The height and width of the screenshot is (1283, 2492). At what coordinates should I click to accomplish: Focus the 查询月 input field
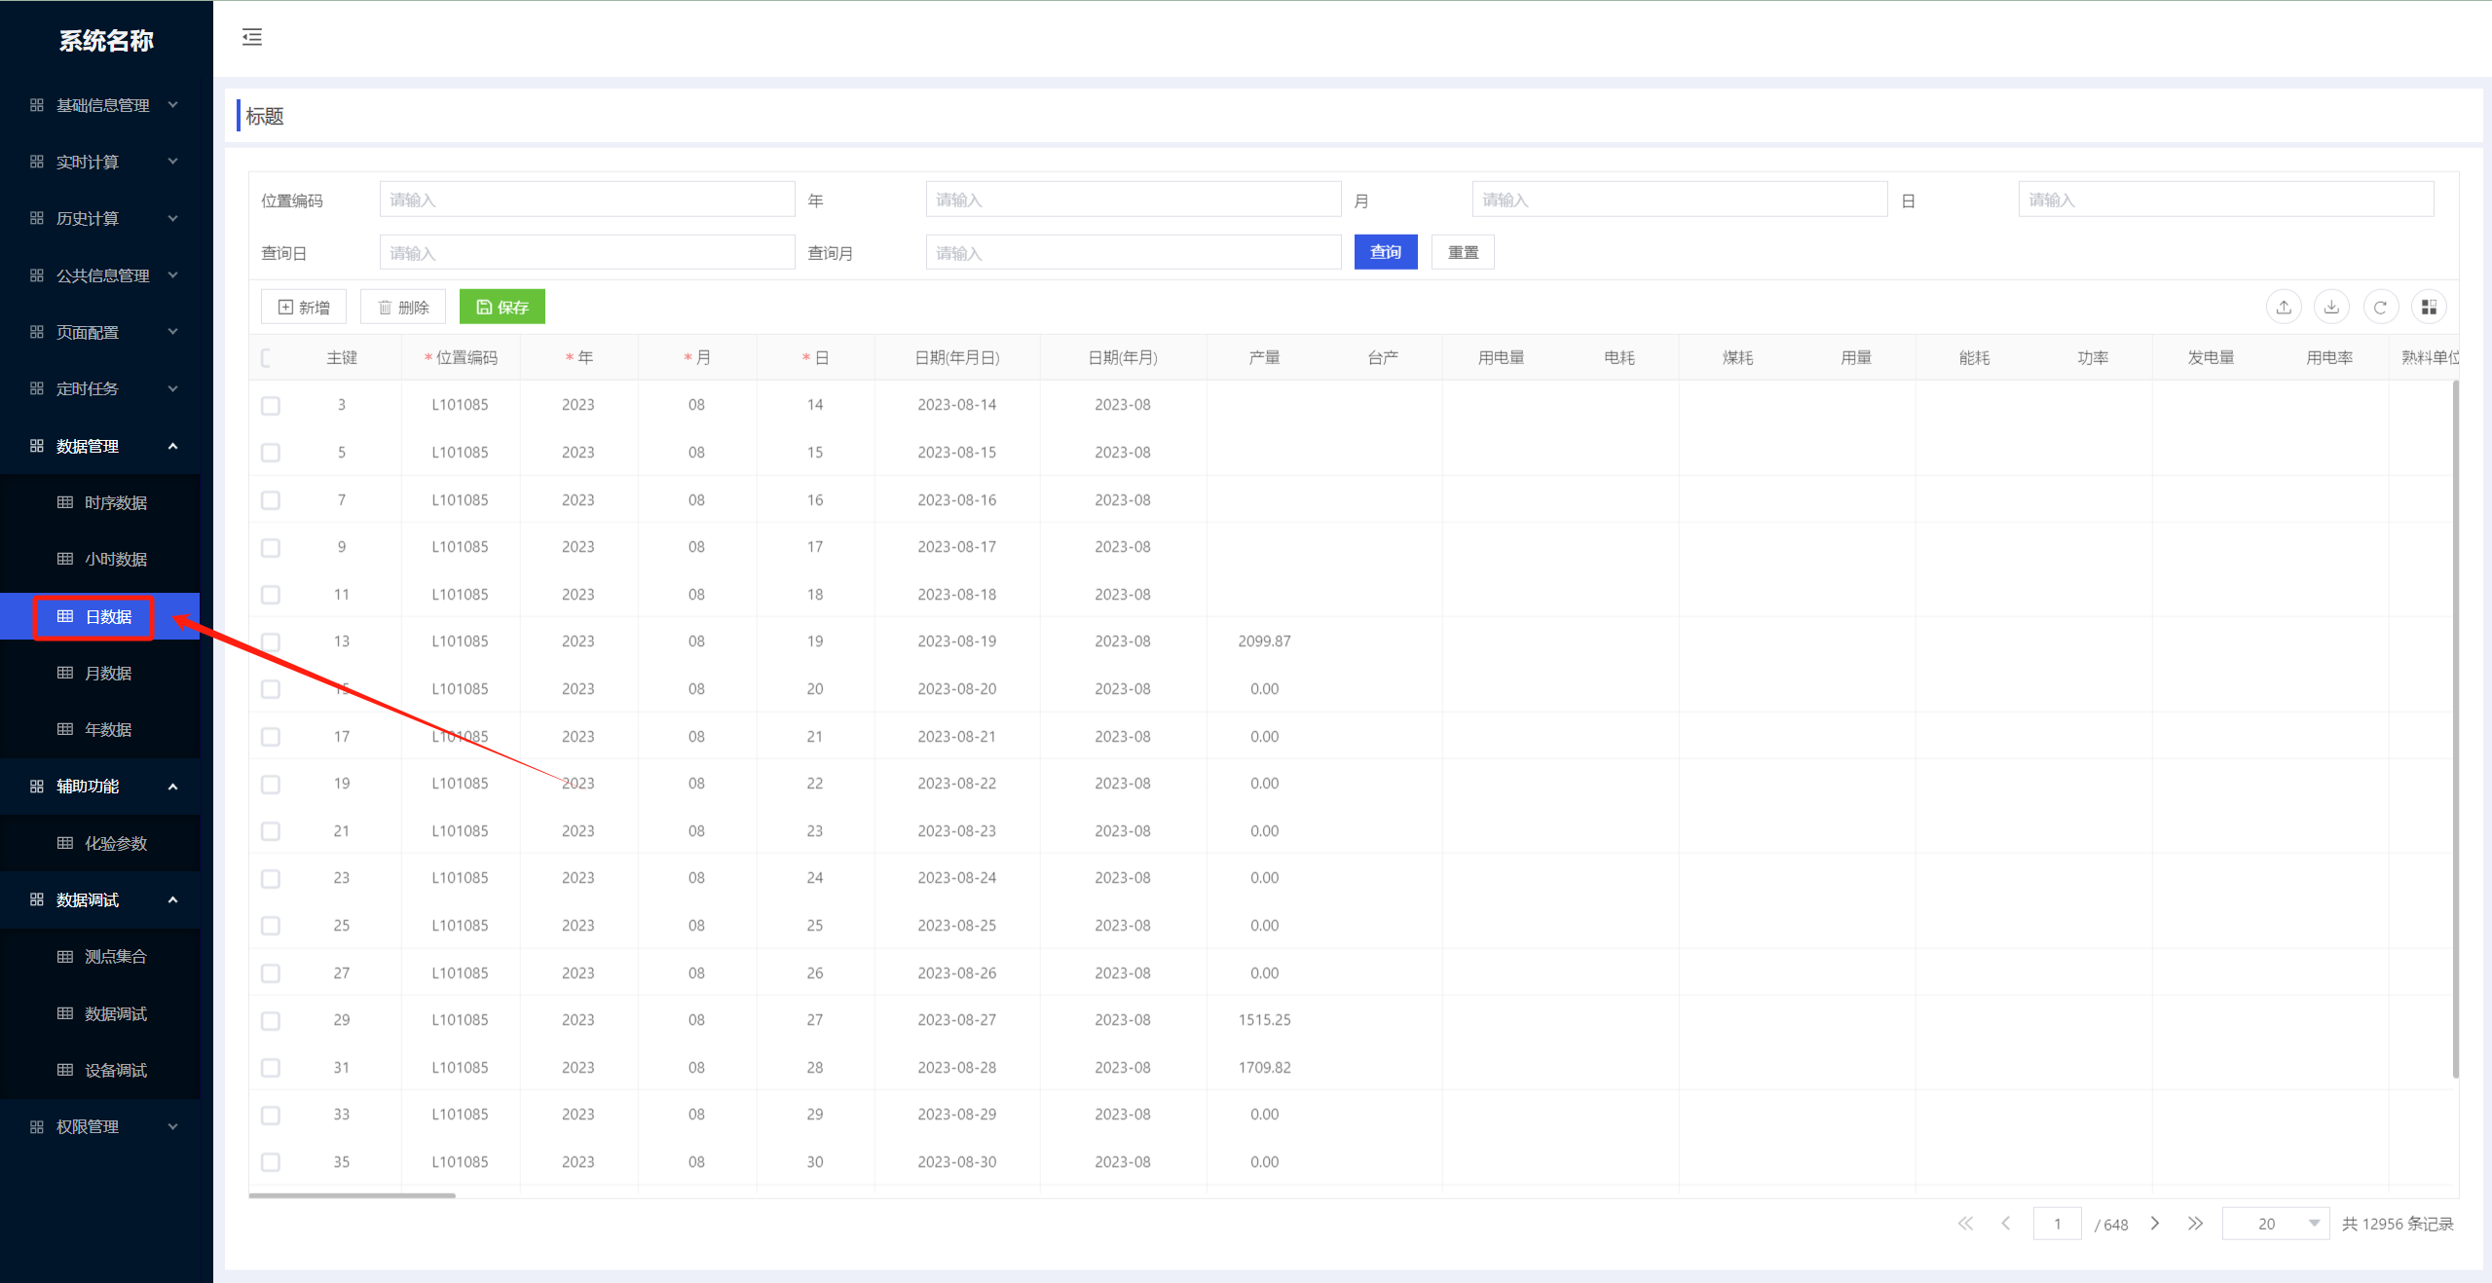pos(1134,252)
